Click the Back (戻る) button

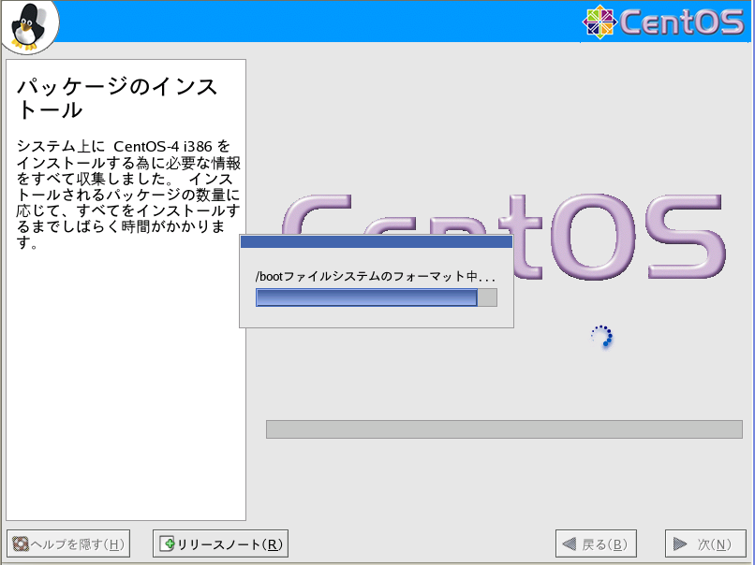pos(596,543)
